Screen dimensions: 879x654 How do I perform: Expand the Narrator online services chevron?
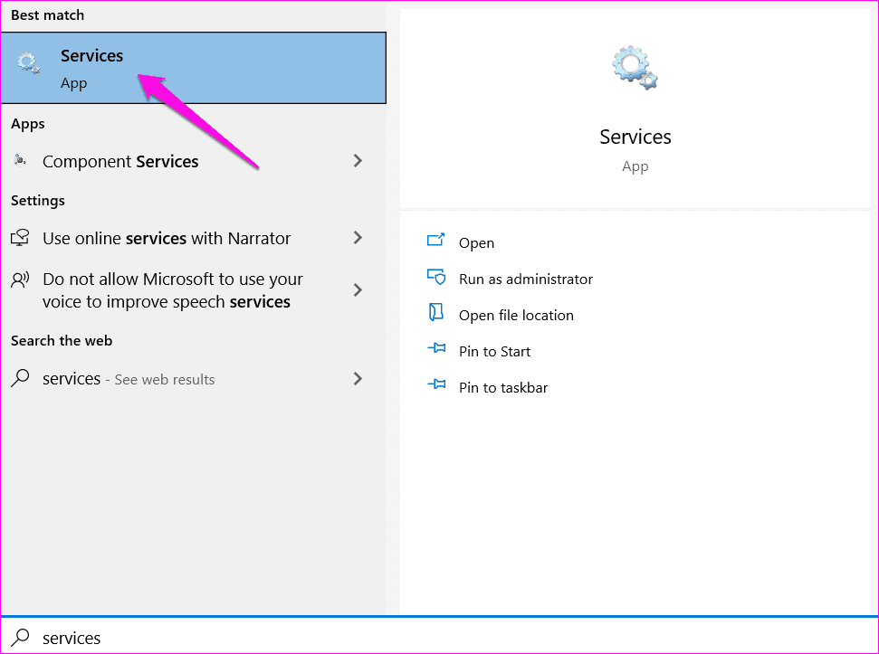click(x=358, y=238)
